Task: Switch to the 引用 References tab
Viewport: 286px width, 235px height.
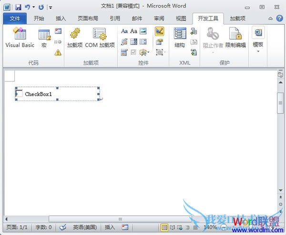Action: [x=115, y=19]
